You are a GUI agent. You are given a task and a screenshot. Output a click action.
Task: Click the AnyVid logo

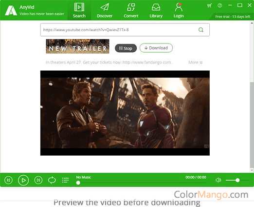(11, 10)
